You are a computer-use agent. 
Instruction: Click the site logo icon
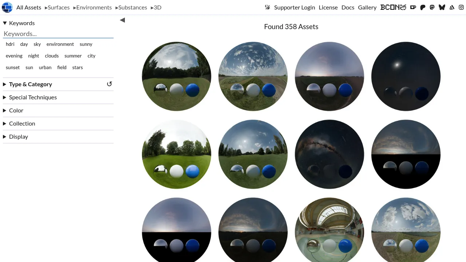(7, 7)
